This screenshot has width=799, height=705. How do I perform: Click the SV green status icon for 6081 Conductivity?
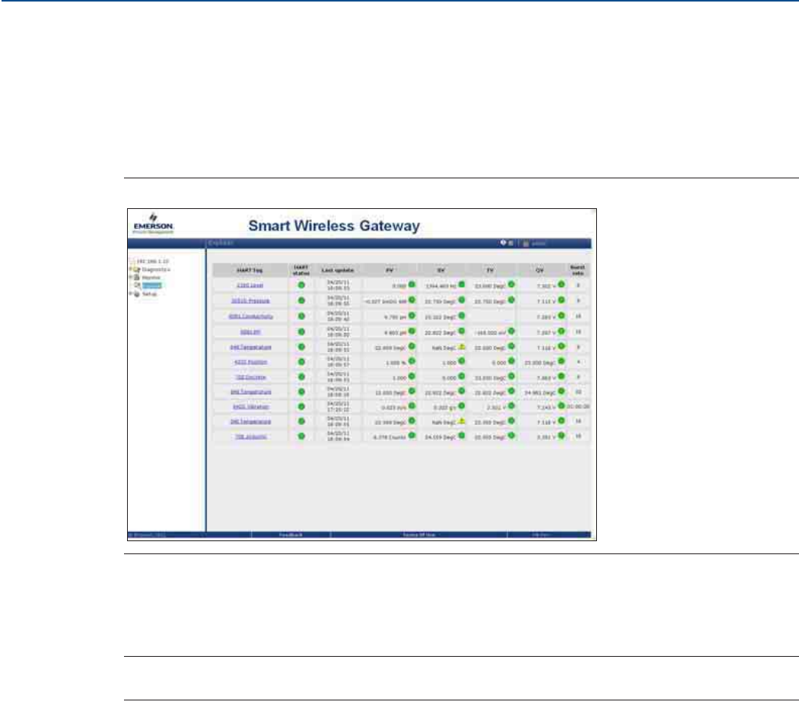point(461,315)
